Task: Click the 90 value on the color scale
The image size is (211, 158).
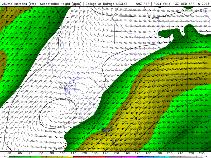Action: tap(52, 153)
